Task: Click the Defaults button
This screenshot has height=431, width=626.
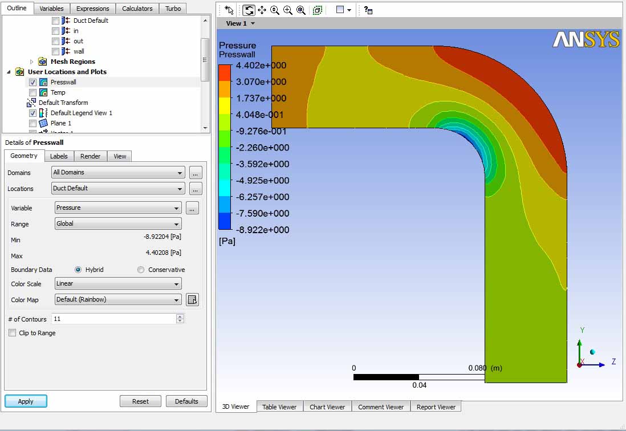Action: [x=186, y=401]
